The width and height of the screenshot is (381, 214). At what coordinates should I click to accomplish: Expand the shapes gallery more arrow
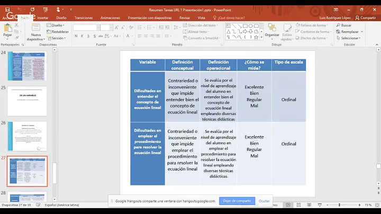click(261, 37)
